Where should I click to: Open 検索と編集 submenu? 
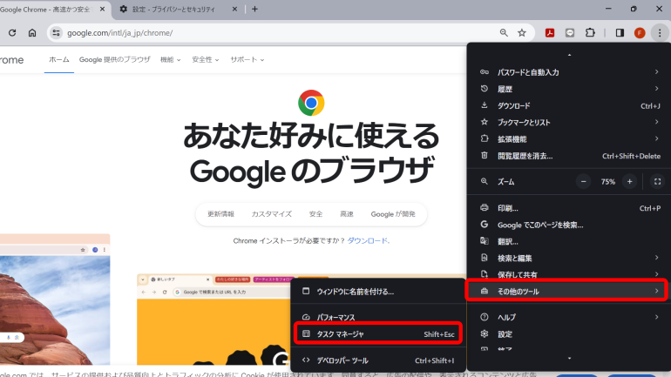pyautogui.click(x=569, y=259)
